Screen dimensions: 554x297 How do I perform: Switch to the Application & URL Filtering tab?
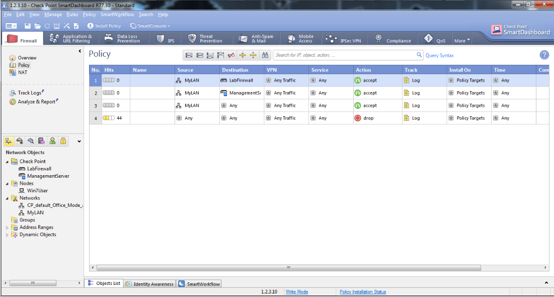tap(70, 39)
